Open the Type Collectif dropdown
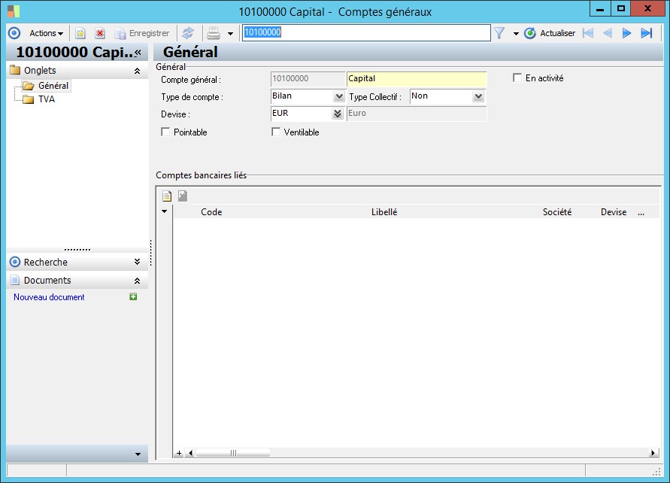This screenshot has height=483, width=670. click(478, 96)
